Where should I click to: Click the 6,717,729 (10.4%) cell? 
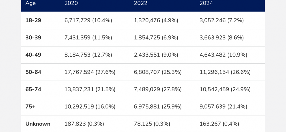pos(88,21)
